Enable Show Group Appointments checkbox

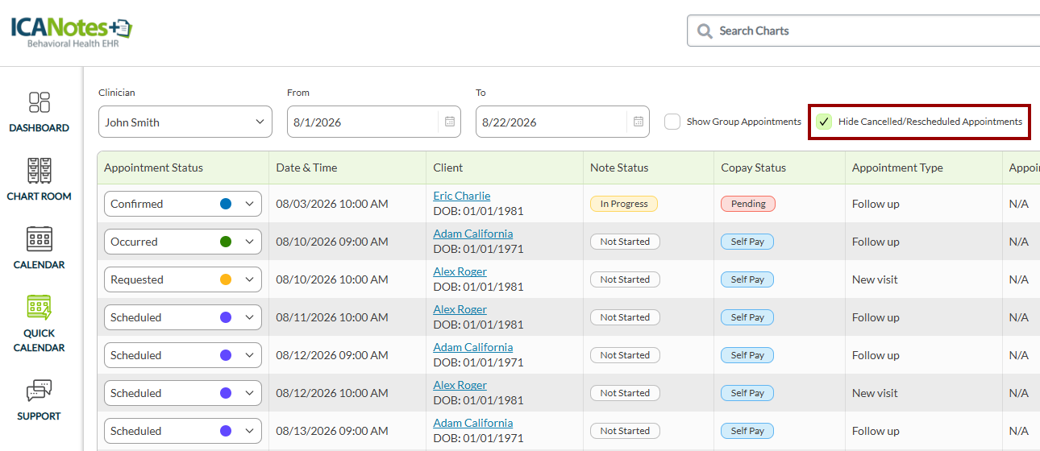pos(672,122)
